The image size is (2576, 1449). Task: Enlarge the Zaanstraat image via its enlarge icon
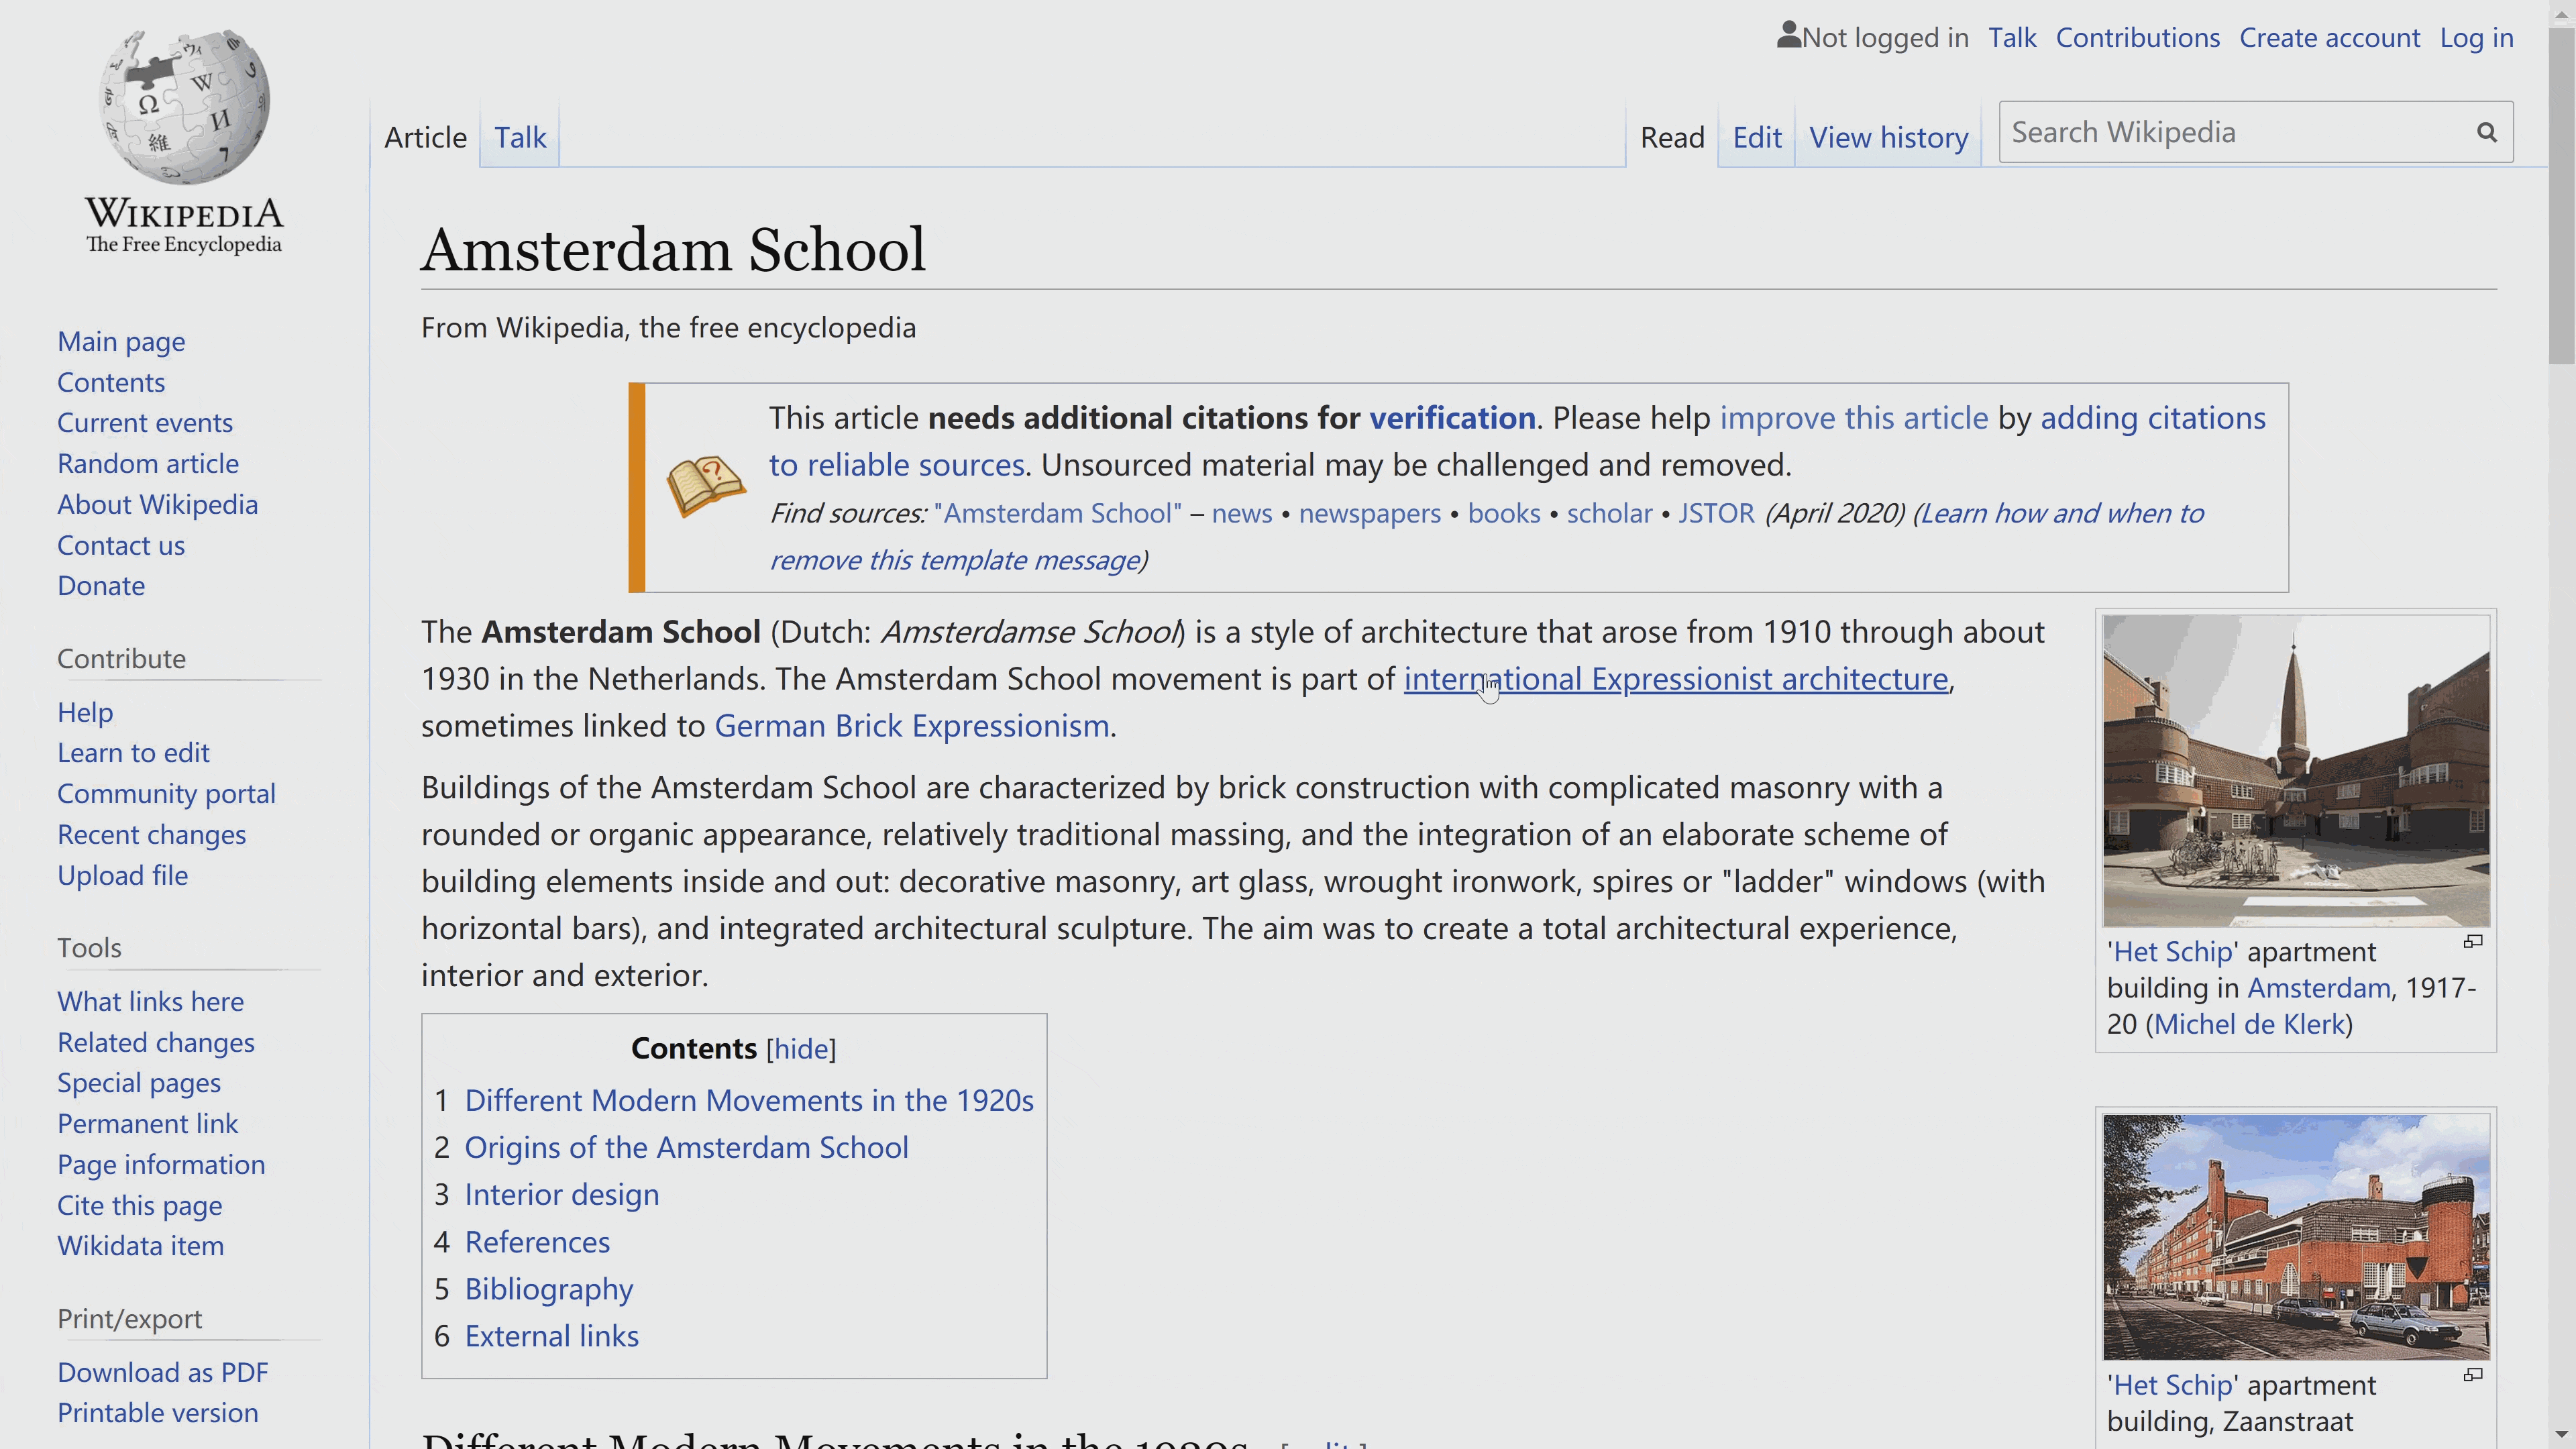(x=2472, y=1375)
